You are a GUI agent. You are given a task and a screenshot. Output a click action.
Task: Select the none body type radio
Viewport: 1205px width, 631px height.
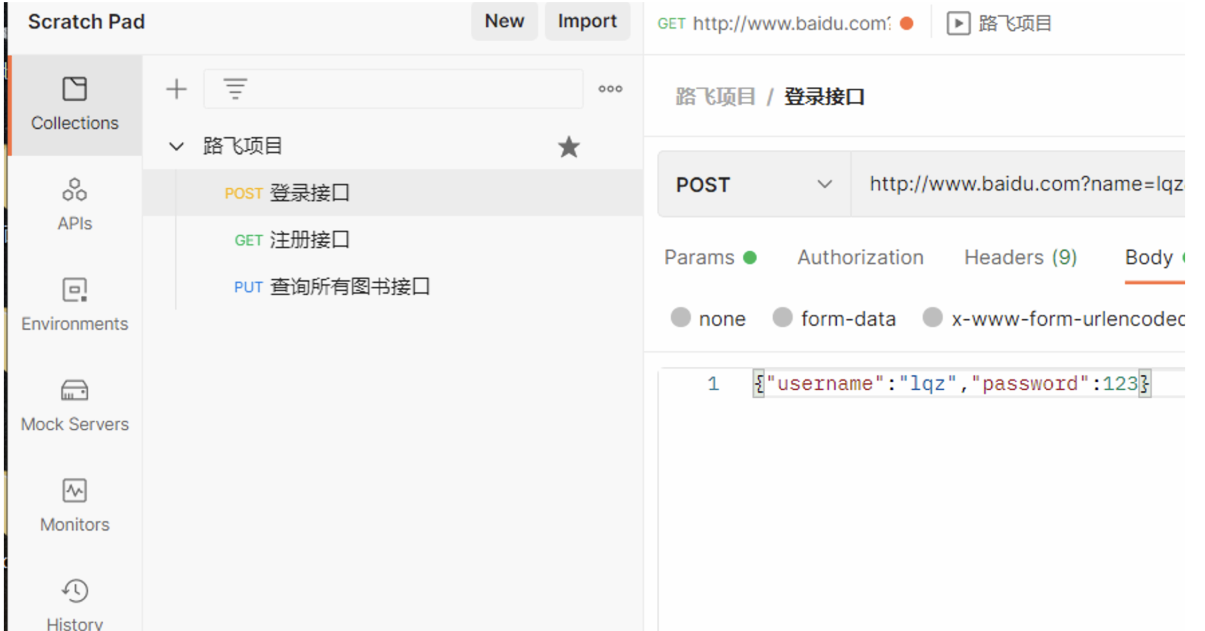pos(681,318)
